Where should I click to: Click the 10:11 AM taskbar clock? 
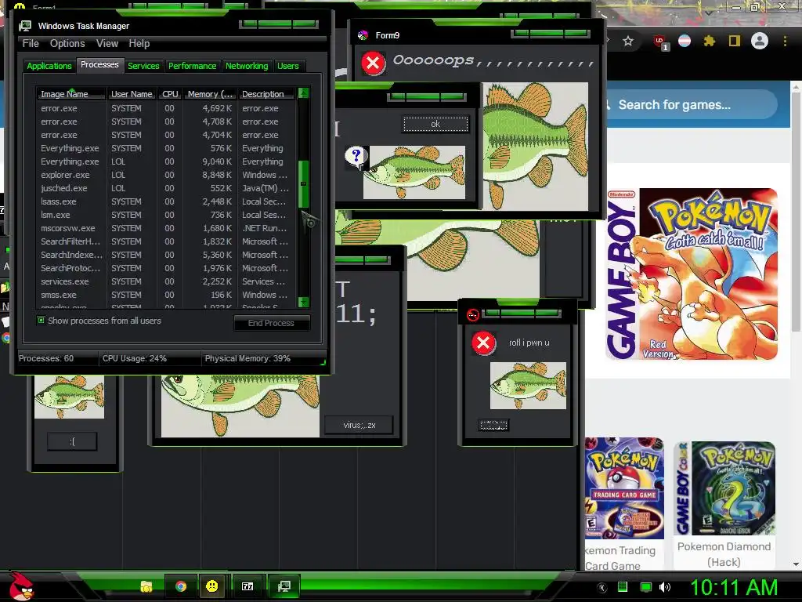click(x=734, y=587)
